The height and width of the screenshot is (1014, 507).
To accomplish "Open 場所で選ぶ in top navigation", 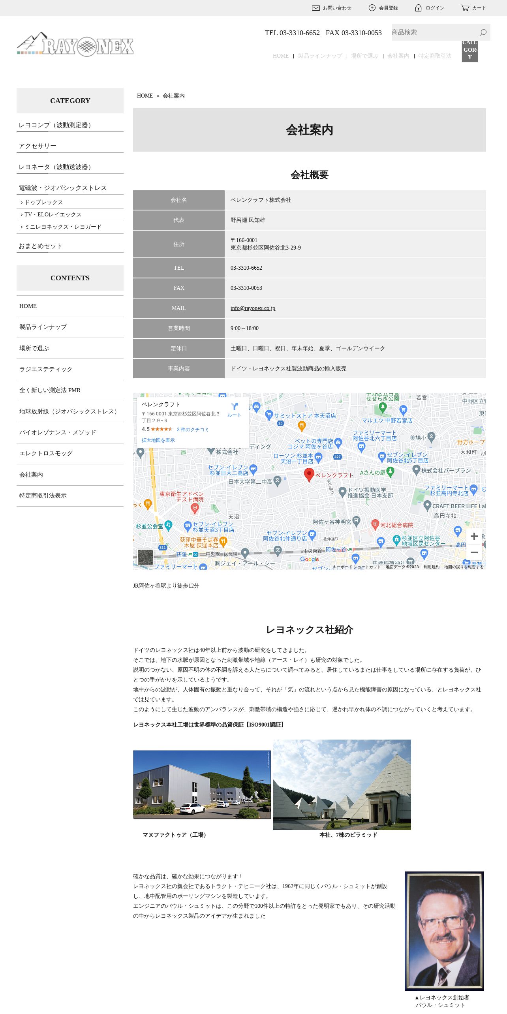I will 364,56.
